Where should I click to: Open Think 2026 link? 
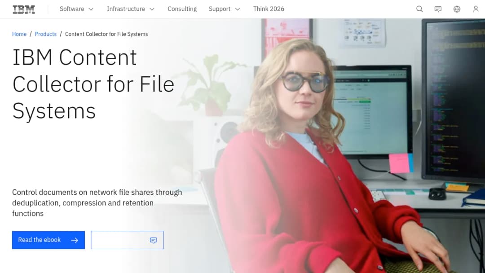[x=269, y=9]
